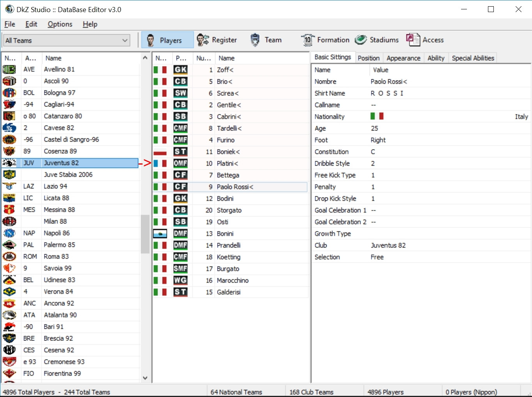
Task: Click the Nombre value Paolo Rossi<
Action: coord(389,82)
